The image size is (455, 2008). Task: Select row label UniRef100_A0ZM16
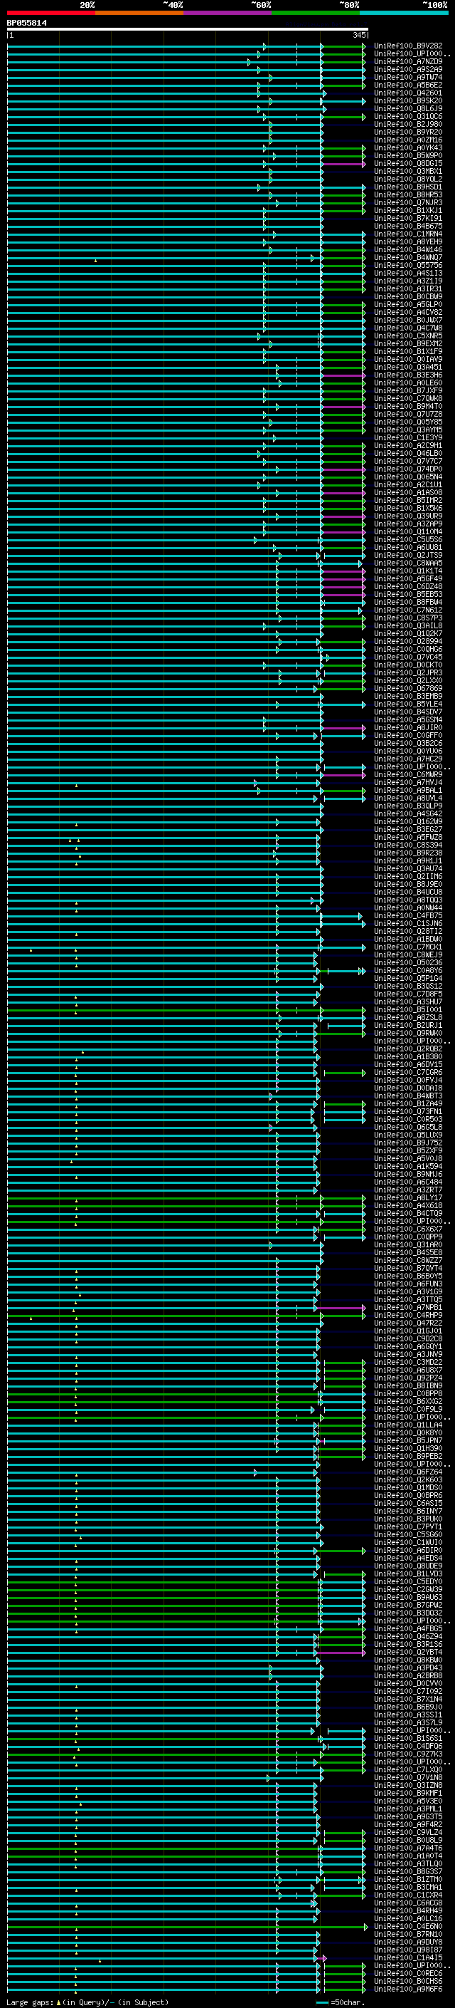point(408,140)
